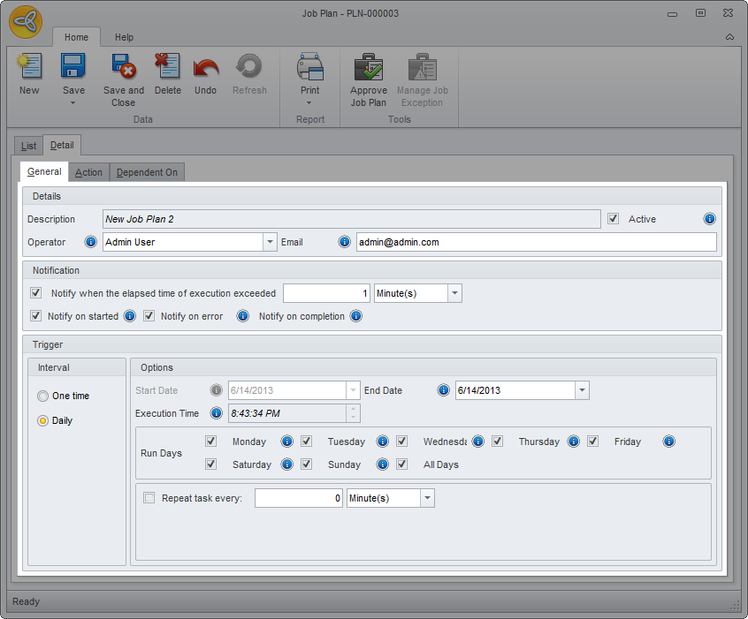This screenshot has height=619, width=748.
Task: Uncheck the Monday run day checkbox
Action: (210, 441)
